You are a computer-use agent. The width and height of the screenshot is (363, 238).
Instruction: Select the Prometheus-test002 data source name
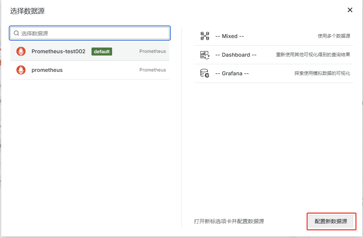[x=58, y=51]
